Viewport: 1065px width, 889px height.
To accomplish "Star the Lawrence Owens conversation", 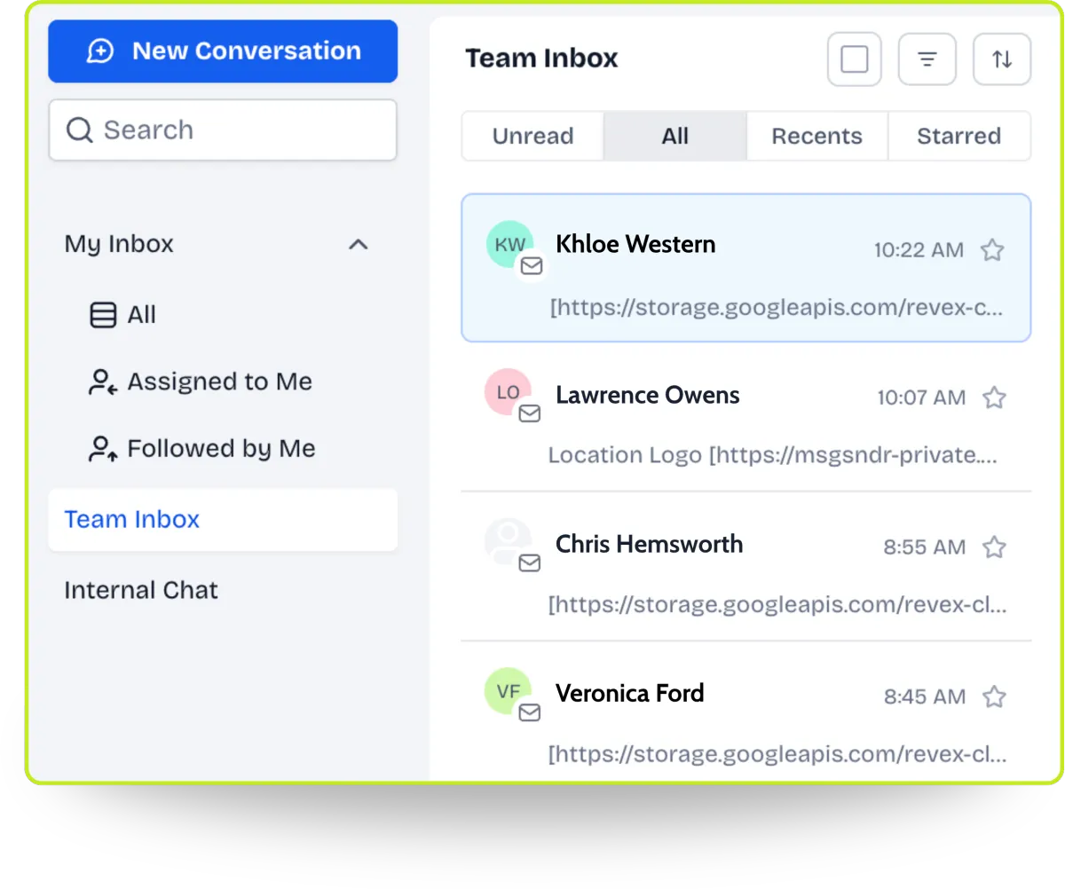I will pyautogui.click(x=995, y=397).
